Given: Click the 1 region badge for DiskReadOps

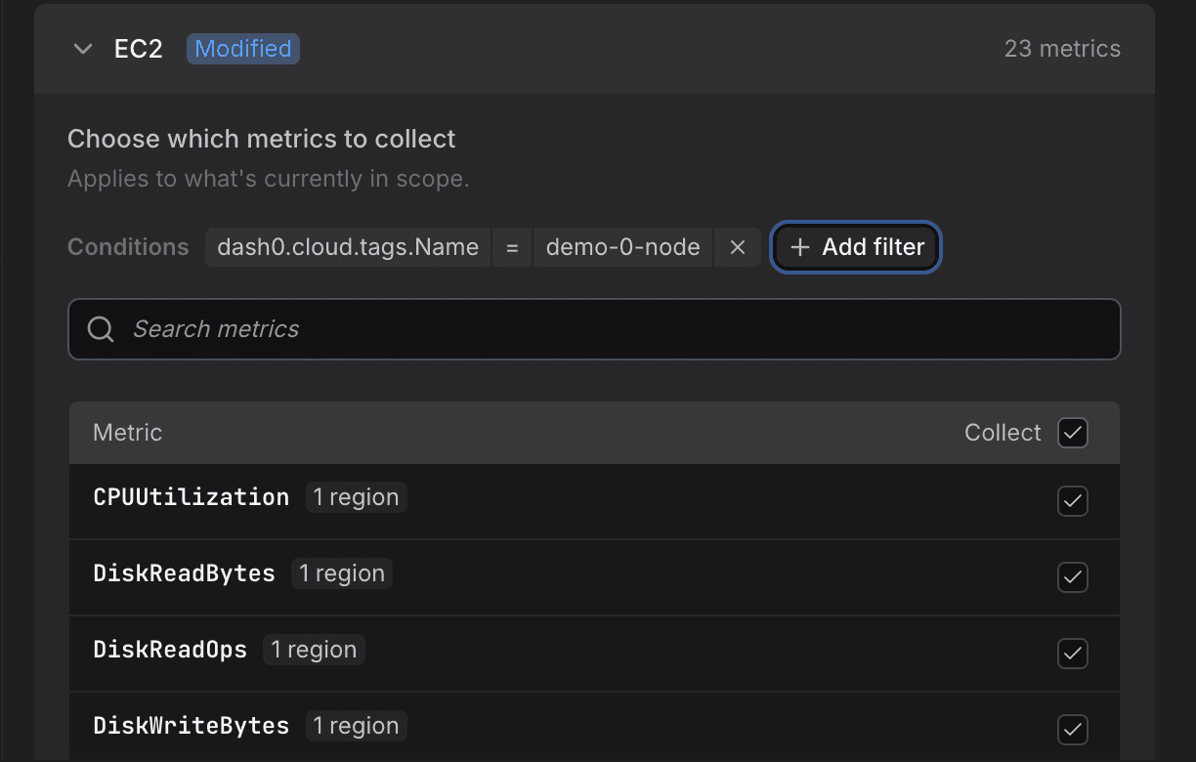Looking at the screenshot, I should pos(314,650).
